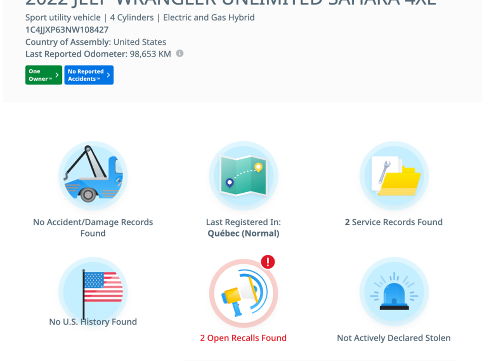Expand the No Reported Accidents badge arrow
482x361 pixels.
pos(108,75)
